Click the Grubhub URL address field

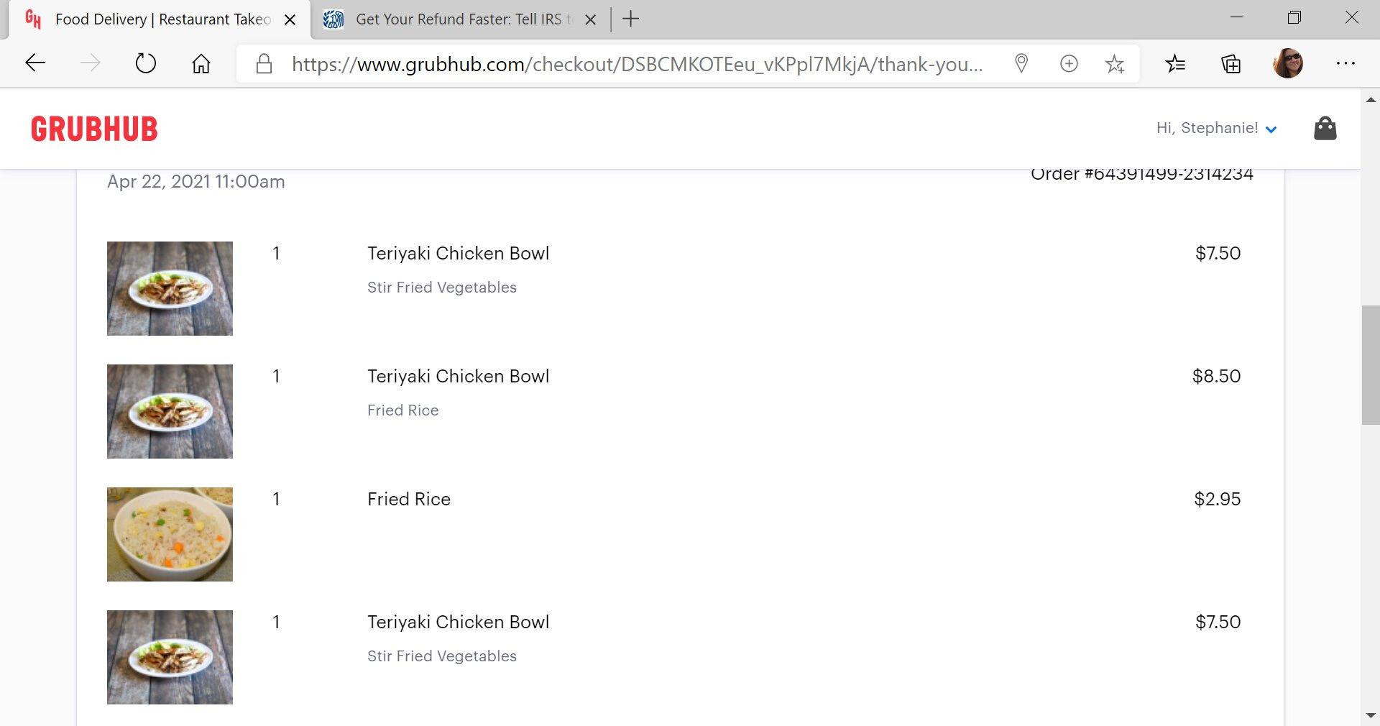tap(636, 64)
